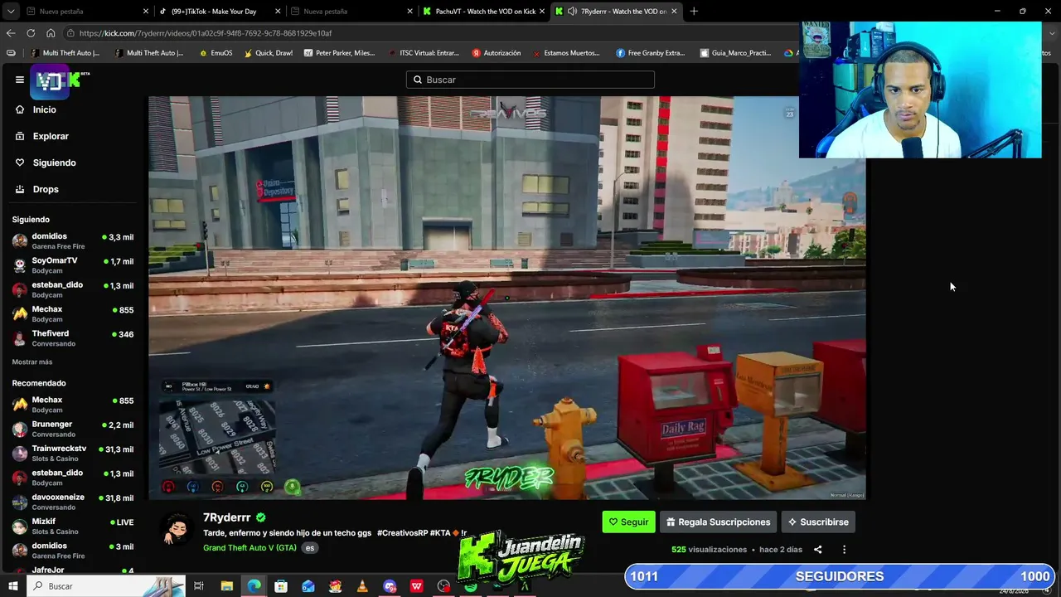This screenshot has width=1061, height=597.
Task: Open Spotify from the taskbar
Action: (x=471, y=586)
